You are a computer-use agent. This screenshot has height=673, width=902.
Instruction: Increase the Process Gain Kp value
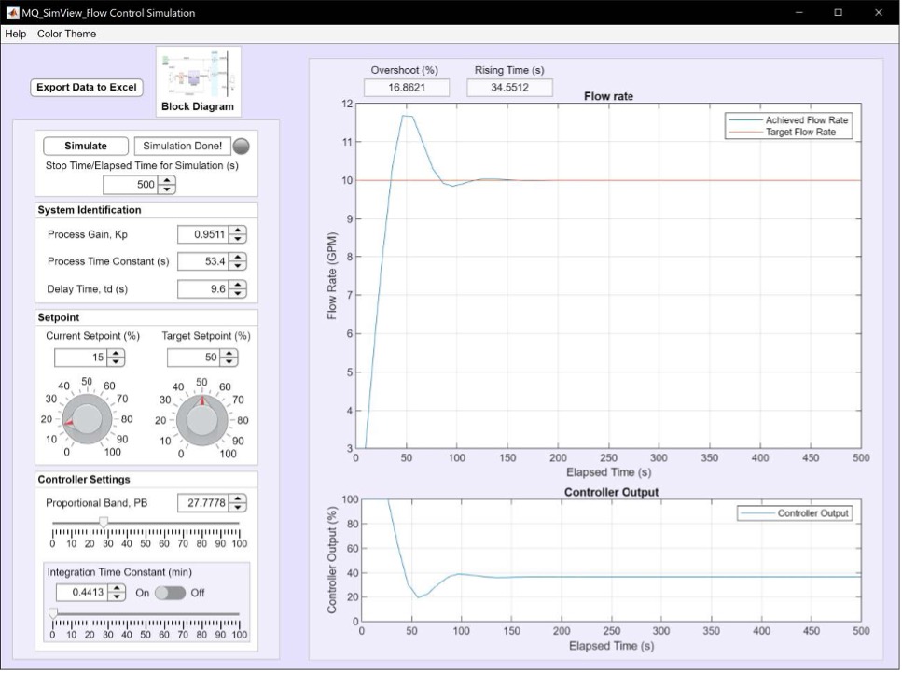(x=238, y=231)
